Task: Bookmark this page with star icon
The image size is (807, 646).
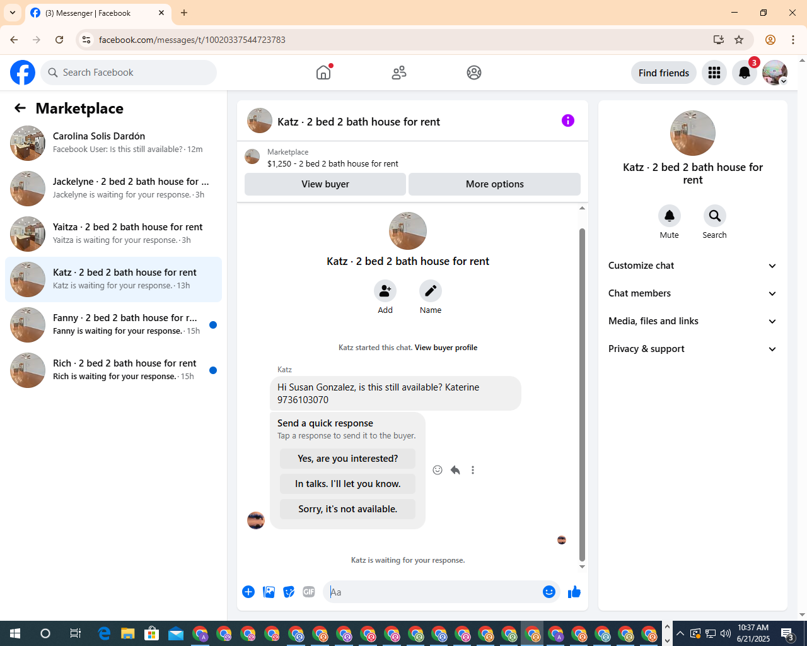Action: point(739,40)
